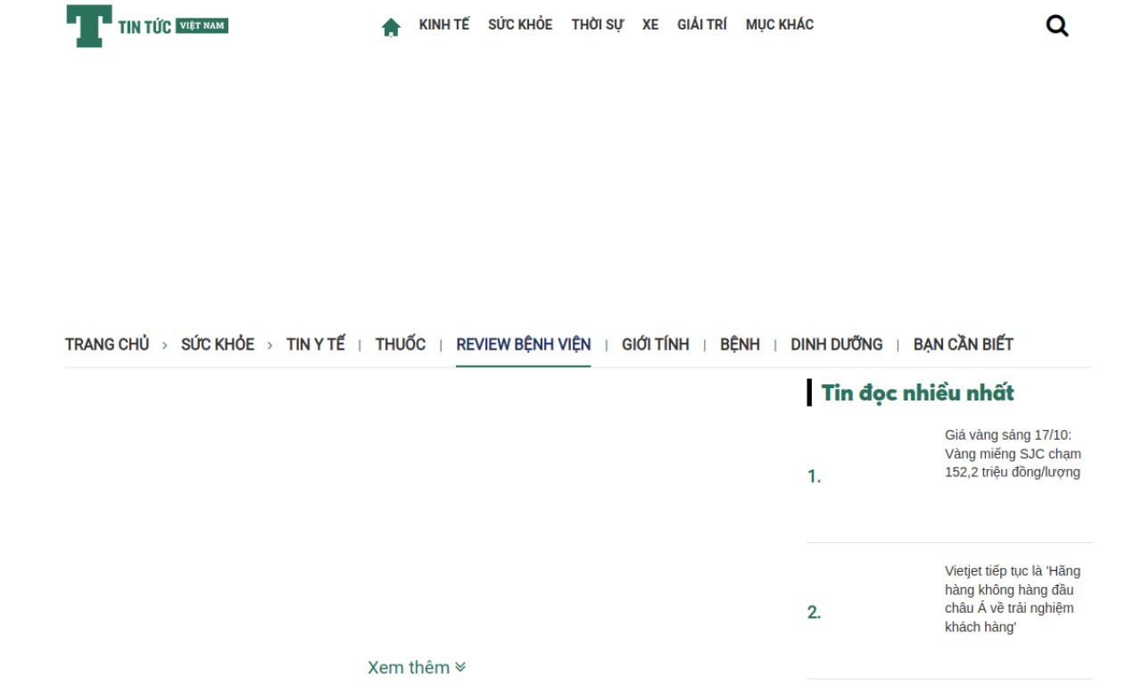The width and height of the screenshot is (1142, 685).
Task: Navigate to Giải Trí section
Action: pyautogui.click(x=701, y=25)
